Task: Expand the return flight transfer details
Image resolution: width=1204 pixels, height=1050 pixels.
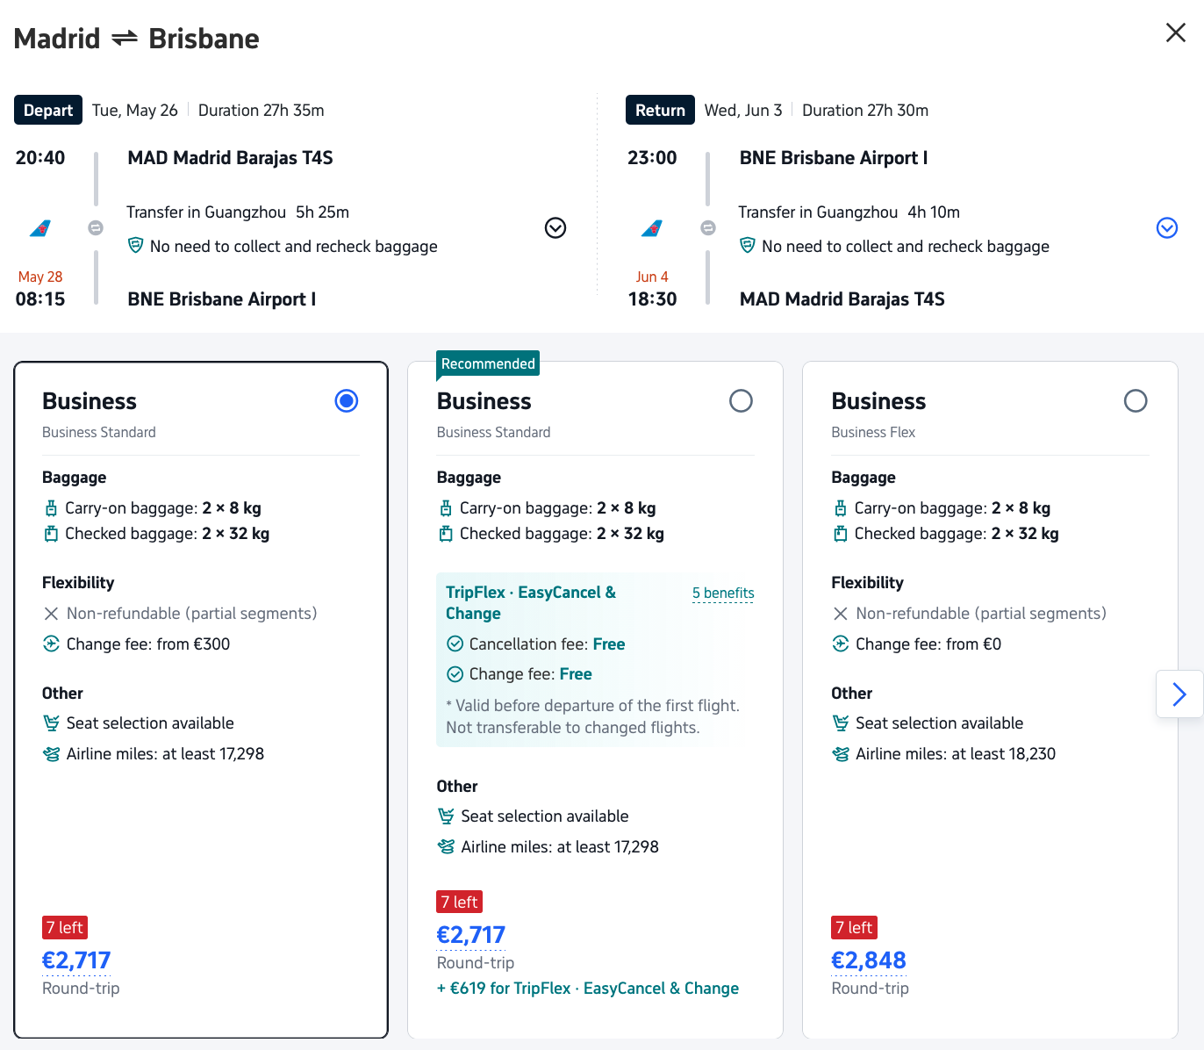Action: tap(1167, 228)
